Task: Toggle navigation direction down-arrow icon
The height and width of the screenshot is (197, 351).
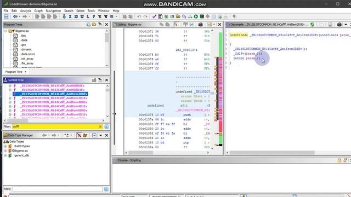Action: pos(64,16)
